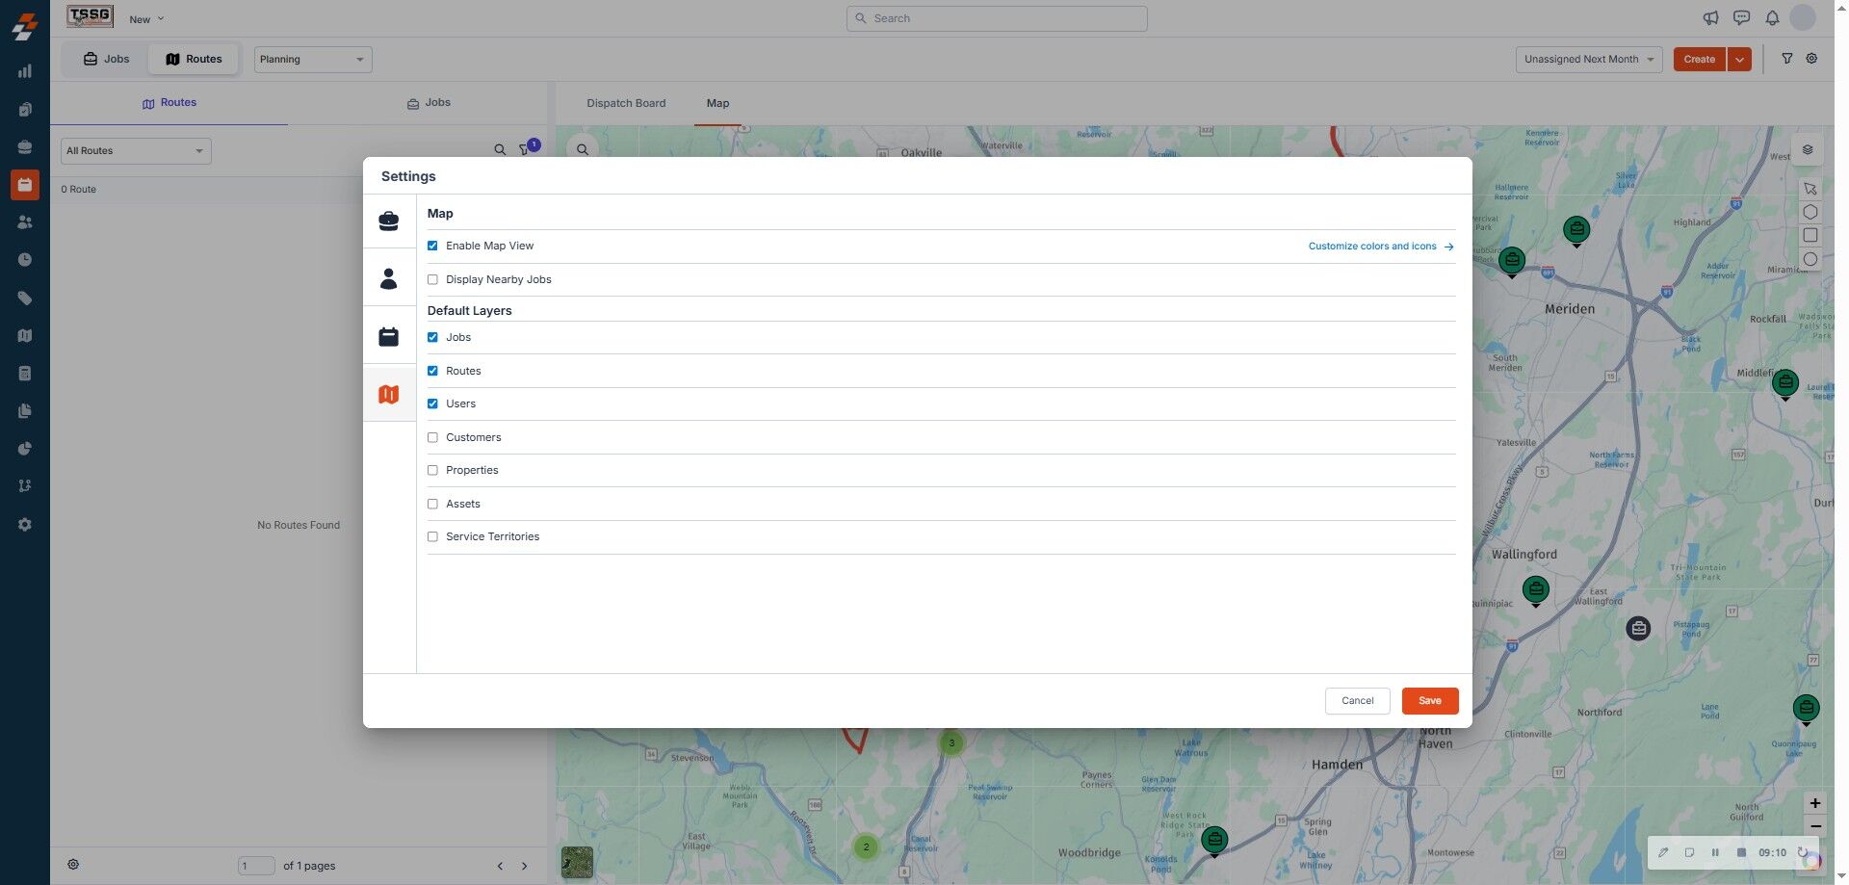The height and width of the screenshot is (885, 1849).
Task: Go to next page of routes
Action: (x=525, y=866)
